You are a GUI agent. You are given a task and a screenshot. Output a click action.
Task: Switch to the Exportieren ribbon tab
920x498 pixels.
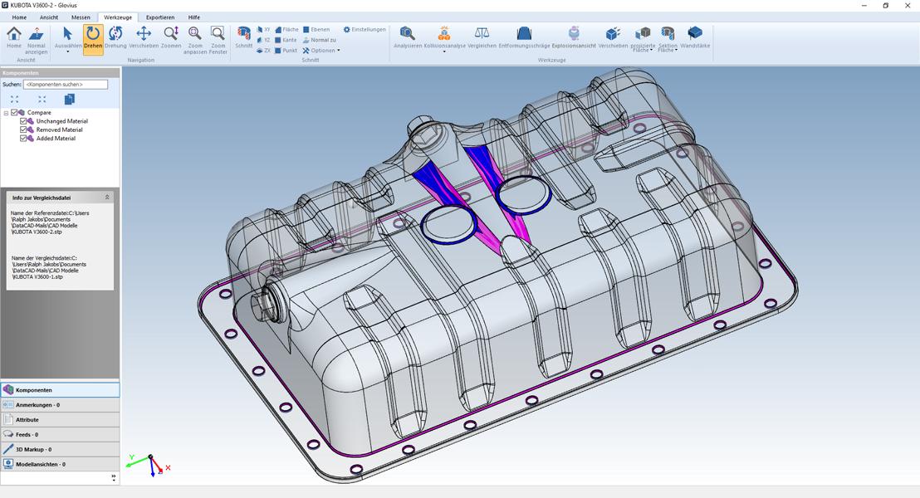coord(159,17)
